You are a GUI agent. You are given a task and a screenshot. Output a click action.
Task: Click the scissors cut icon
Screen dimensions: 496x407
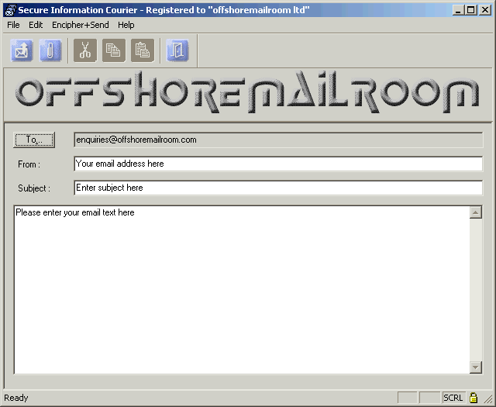point(85,50)
